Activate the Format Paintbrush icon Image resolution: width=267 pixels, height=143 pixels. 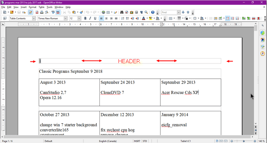pos(81,12)
